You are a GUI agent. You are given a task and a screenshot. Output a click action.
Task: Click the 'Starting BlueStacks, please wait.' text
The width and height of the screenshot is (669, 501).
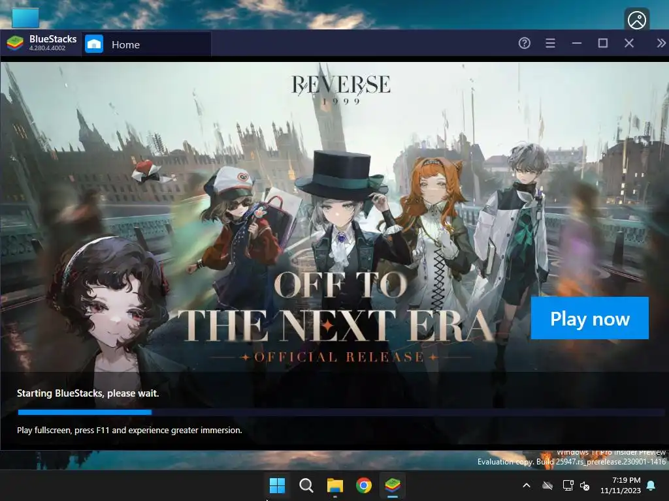point(88,393)
